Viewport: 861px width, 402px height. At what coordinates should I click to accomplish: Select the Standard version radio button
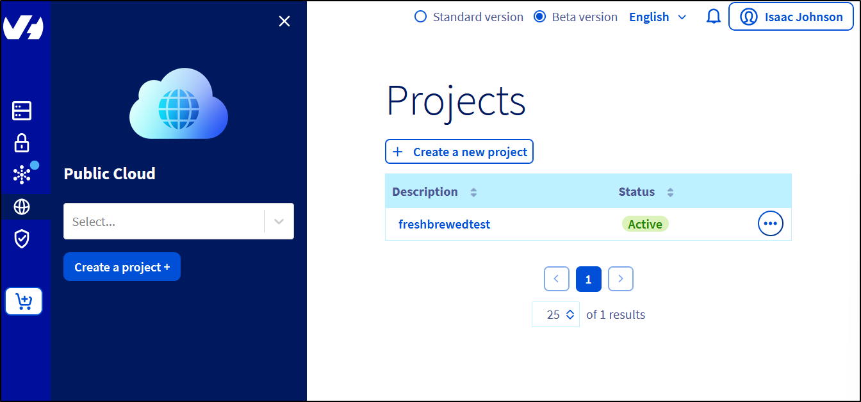420,17
